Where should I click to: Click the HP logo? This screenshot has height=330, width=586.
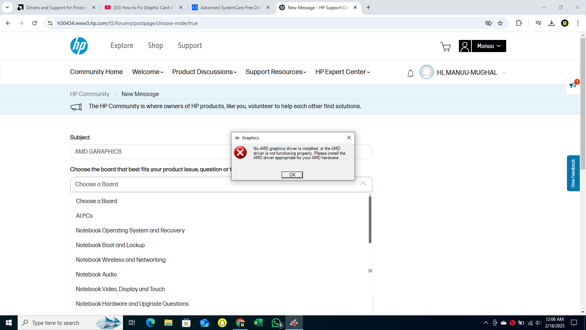click(79, 46)
